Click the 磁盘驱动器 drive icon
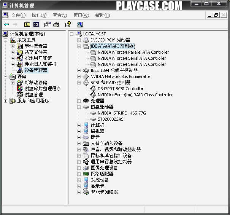 pos(86,107)
